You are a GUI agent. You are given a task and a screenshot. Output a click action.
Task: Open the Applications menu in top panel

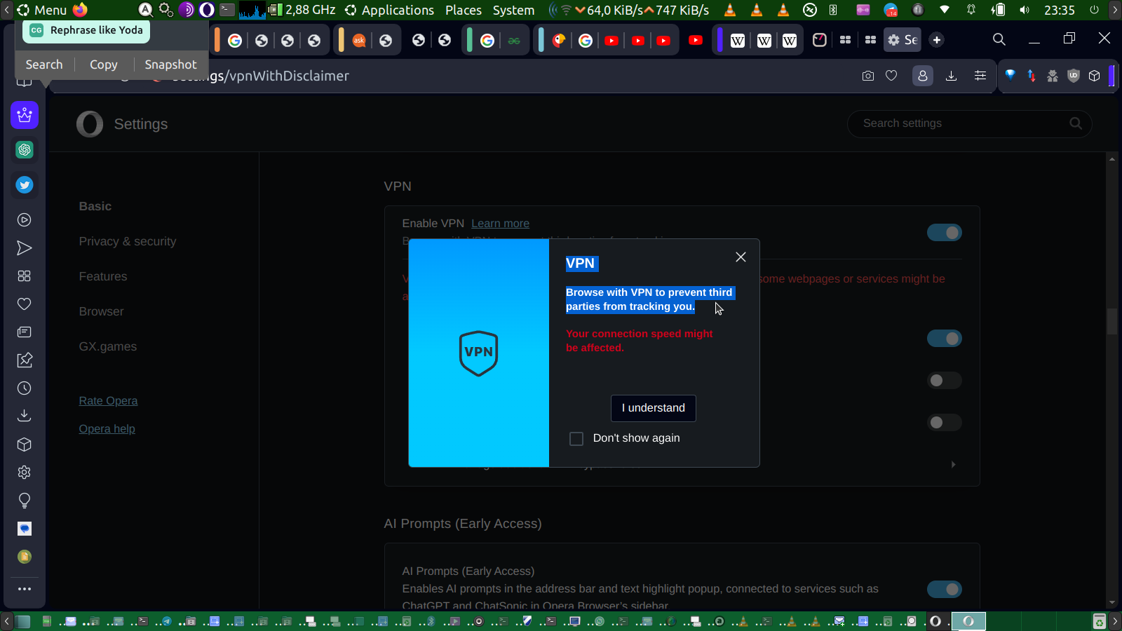397,10
